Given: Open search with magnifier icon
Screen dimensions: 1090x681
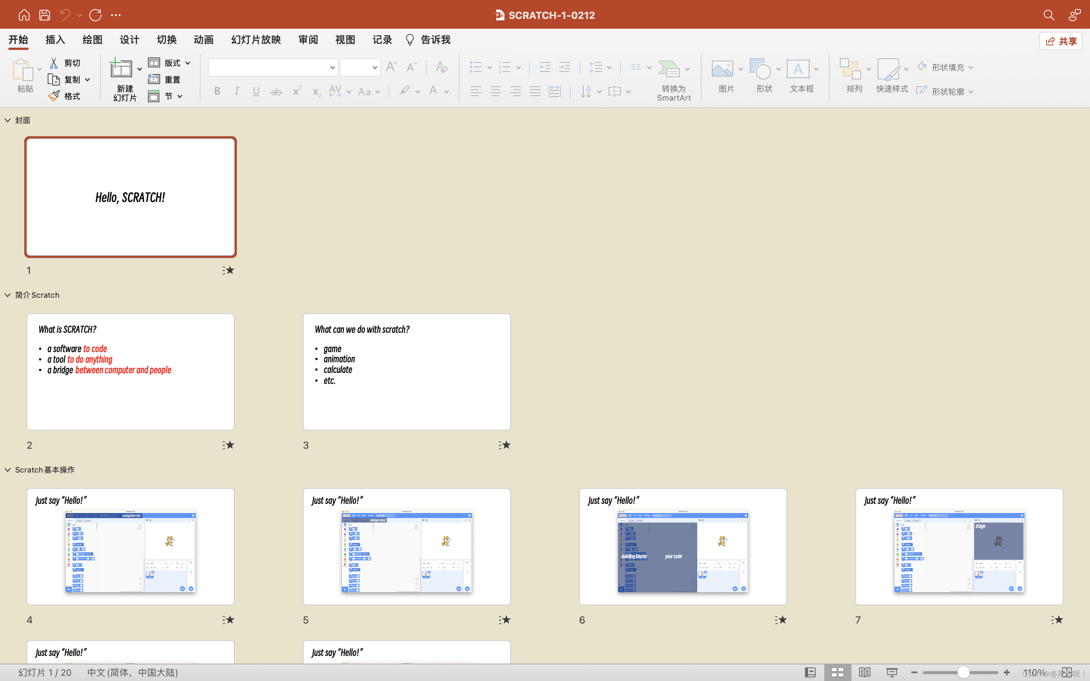Looking at the screenshot, I should [x=1049, y=15].
